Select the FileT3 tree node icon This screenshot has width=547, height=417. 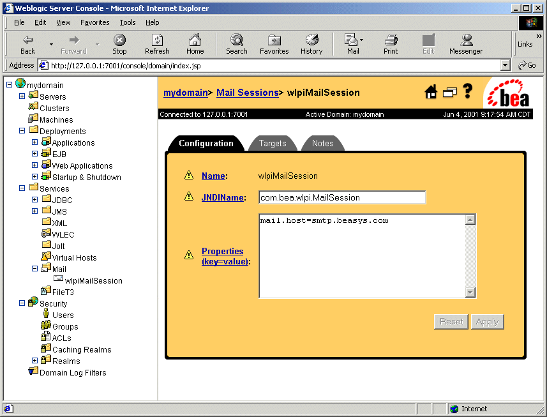(x=46, y=291)
